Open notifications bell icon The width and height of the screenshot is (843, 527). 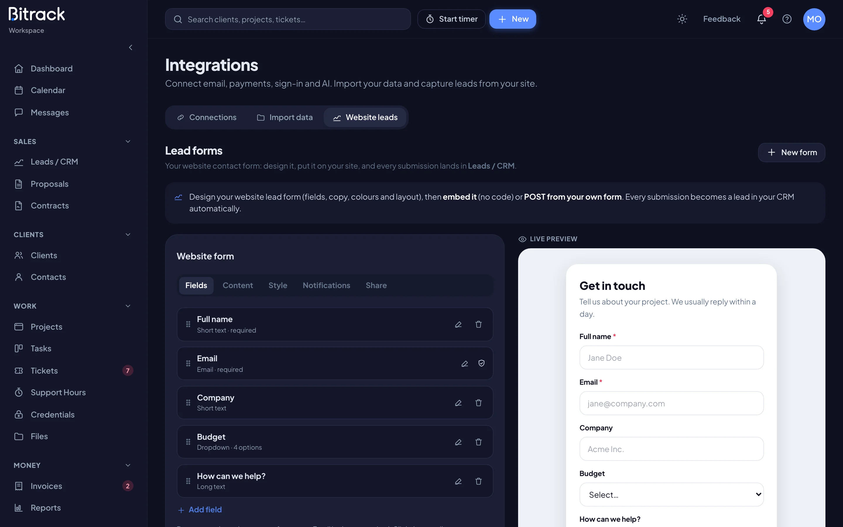coord(762,19)
